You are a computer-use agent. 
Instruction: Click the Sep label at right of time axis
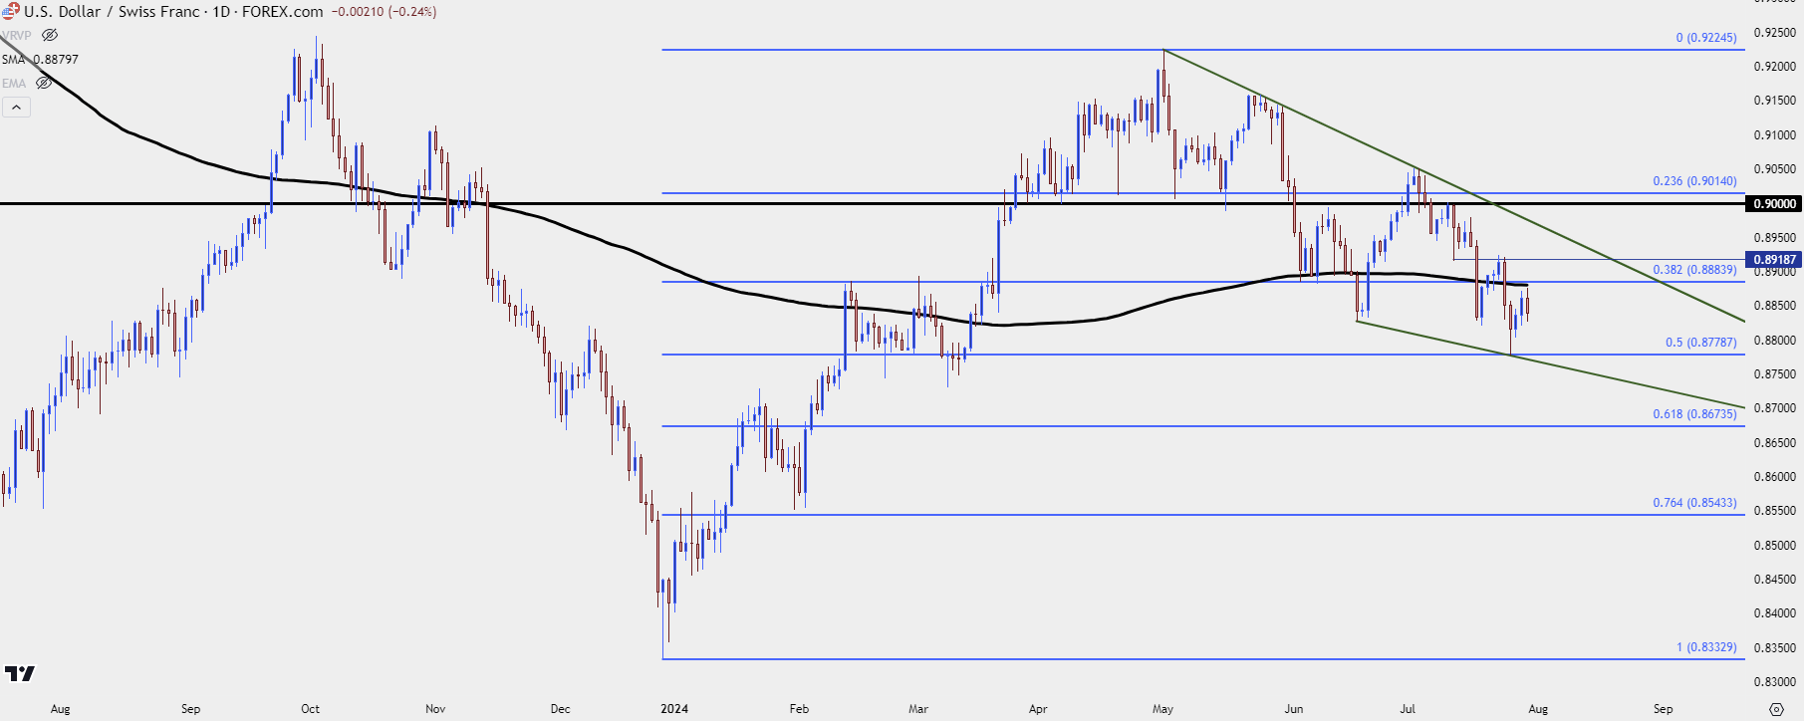click(1663, 709)
